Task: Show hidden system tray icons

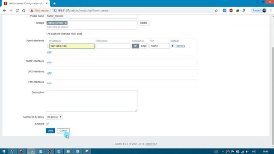Action: (x=223, y=151)
